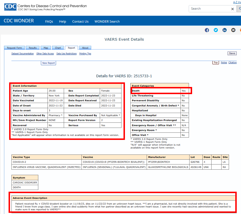Select lot number AS3614B
The width and height of the screenshot is (241, 214).
196,167
